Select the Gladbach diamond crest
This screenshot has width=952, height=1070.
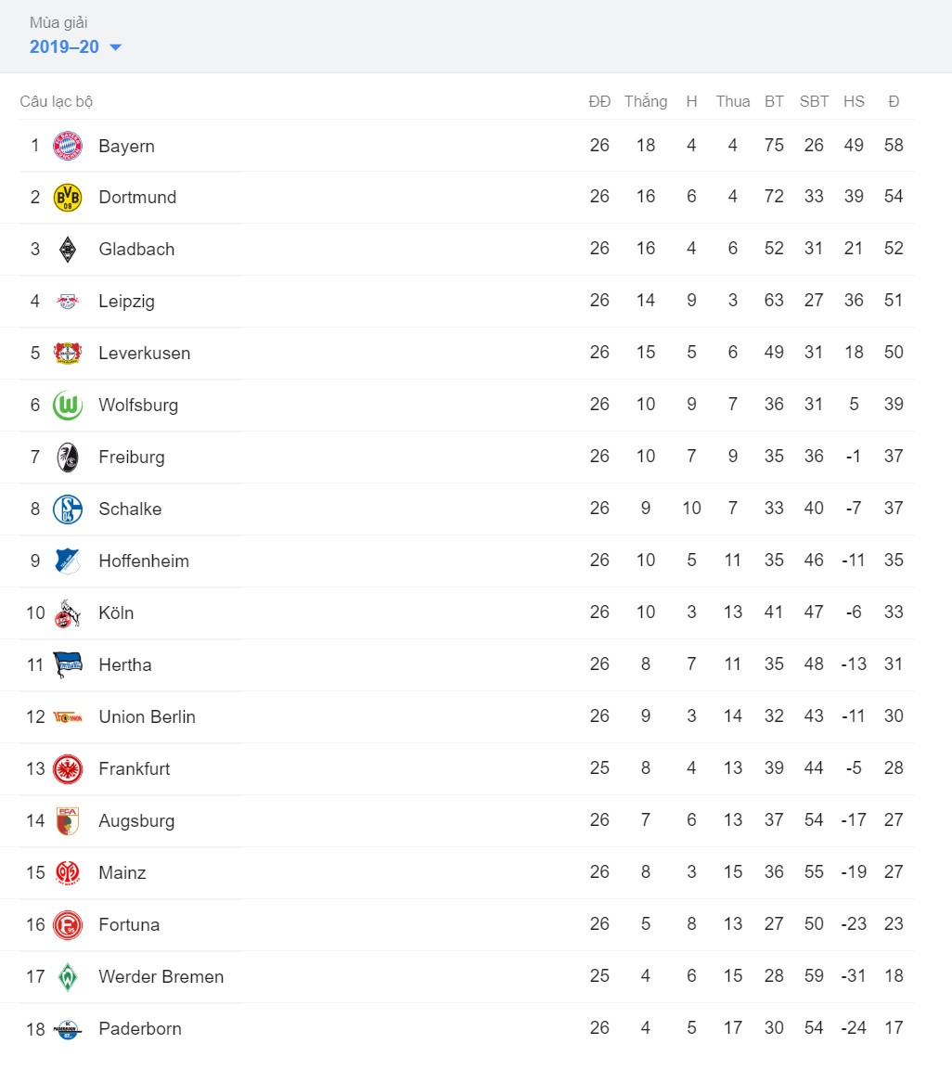(x=68, y=249)
